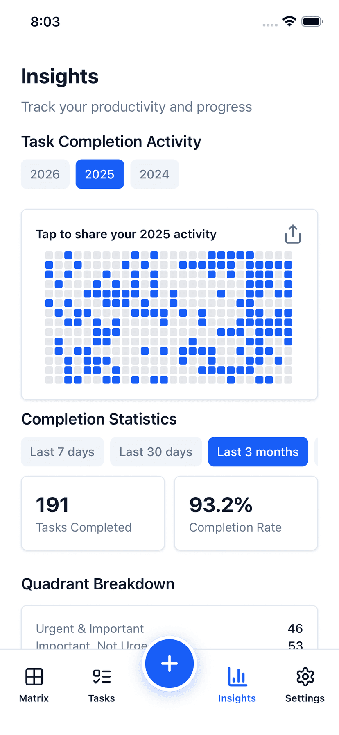
Task: Tap the Tasks Completed stat card
Action: 93,513
